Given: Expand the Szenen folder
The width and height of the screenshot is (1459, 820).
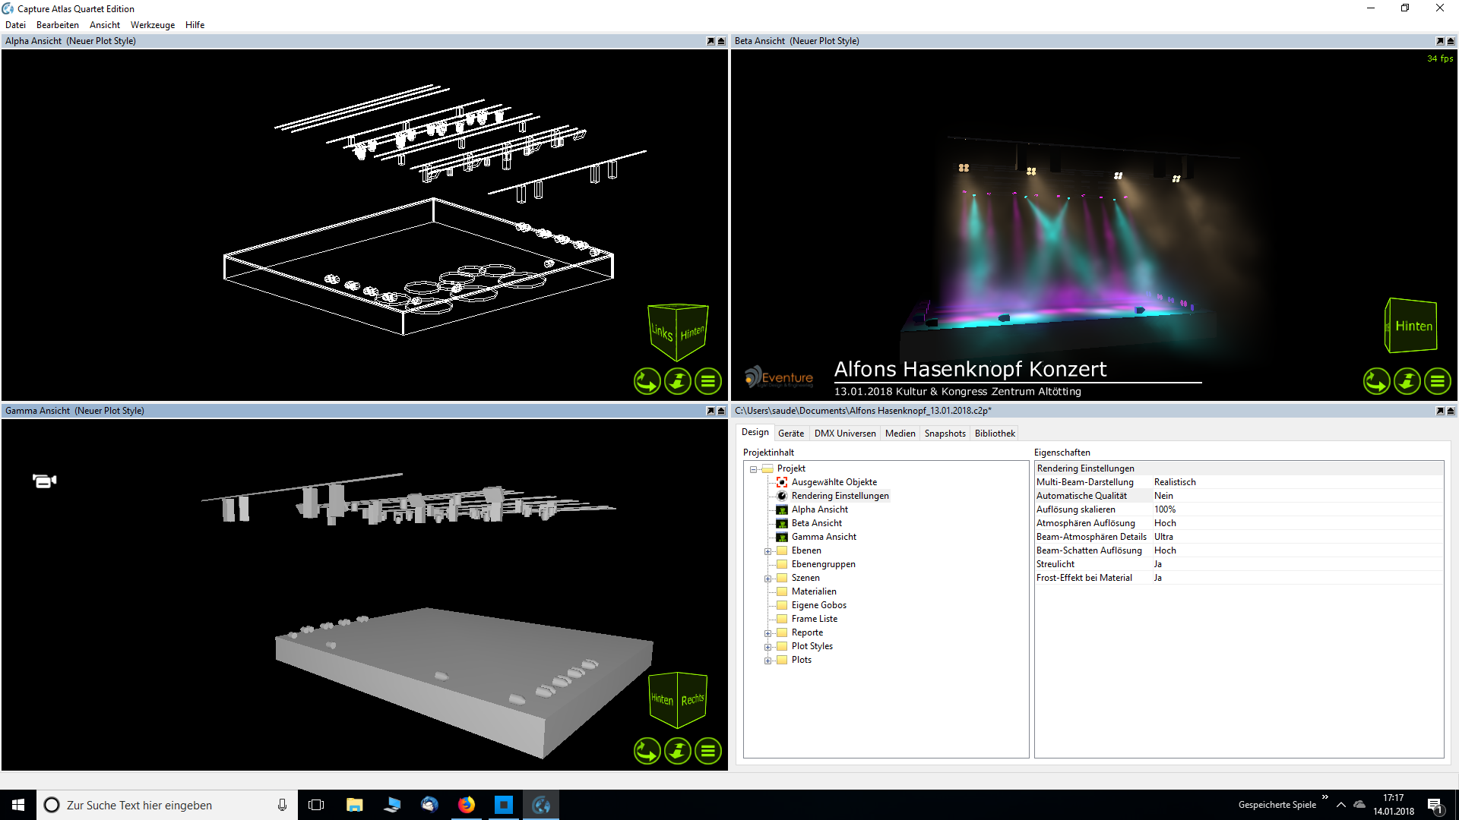Looking at the screenshot, I should (767, 579).
